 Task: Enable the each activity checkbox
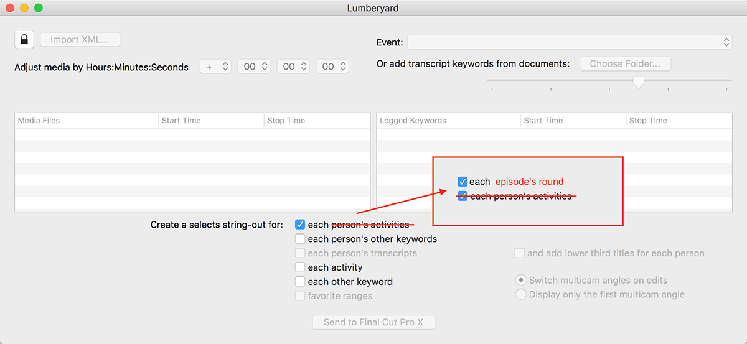click(300, 267)
